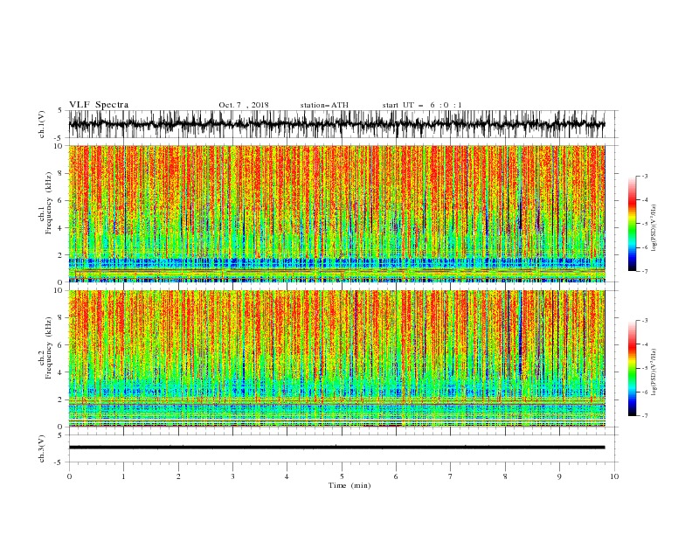The width and height of the screenshot is (692, 535).
Task: Click the time axis tick label "1"
Action: pos(123,476)
